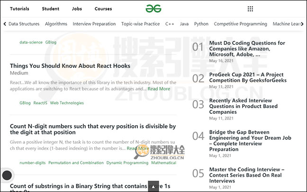Select the Competitive Programming topic
Viewport: 307px width, 192px height.
click(x=240, y=24)
